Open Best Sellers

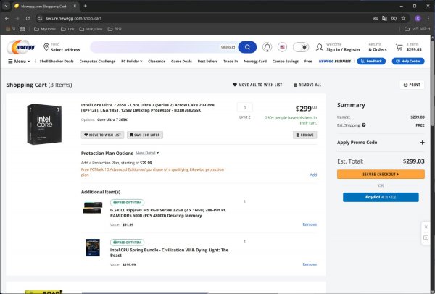click(207, 62)
